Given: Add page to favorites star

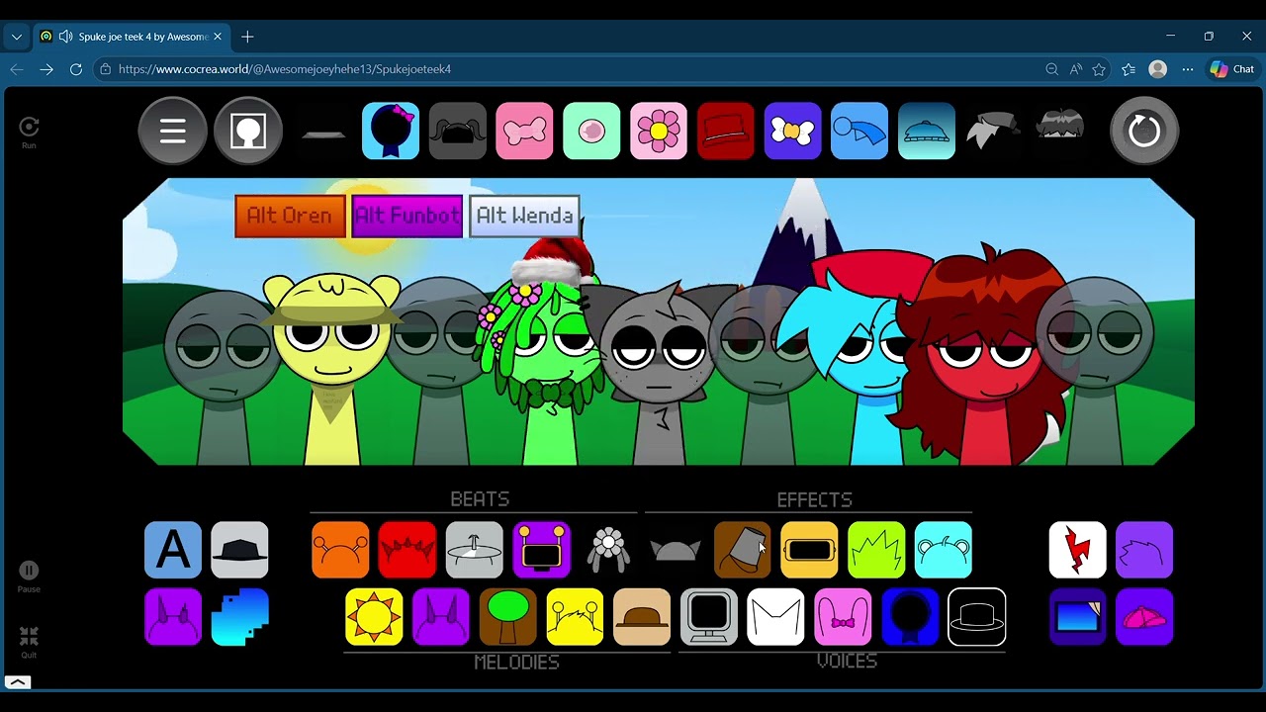Looking at the screenshot, I should click(1099, 69).
